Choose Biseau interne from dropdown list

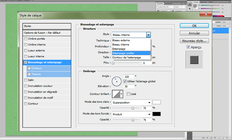point(131,45)
